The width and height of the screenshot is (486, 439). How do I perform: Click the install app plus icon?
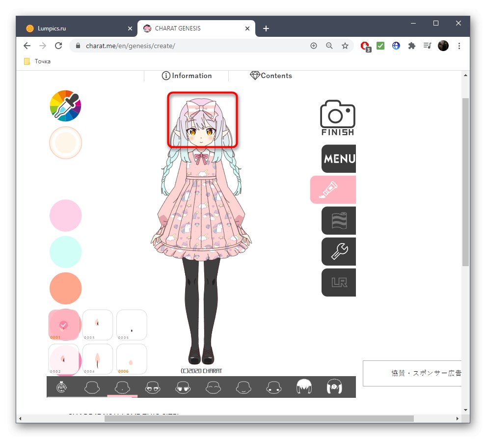(314, 46)
